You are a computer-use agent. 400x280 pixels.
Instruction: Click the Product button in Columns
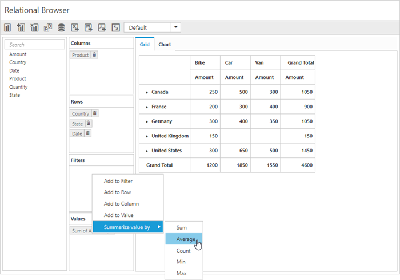tap(81, 55)
